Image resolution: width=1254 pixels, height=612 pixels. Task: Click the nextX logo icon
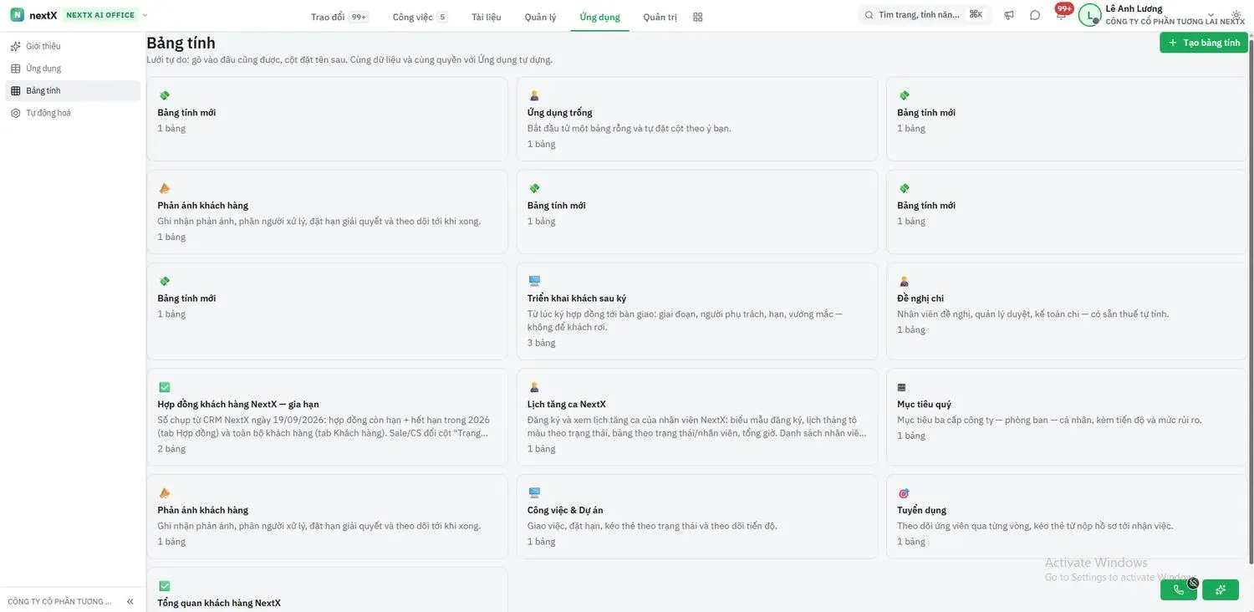(17, 15)
